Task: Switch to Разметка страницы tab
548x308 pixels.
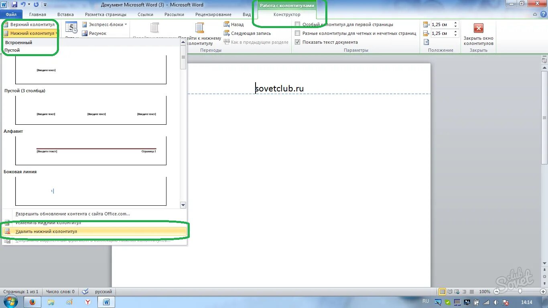Action: (106, 14)
